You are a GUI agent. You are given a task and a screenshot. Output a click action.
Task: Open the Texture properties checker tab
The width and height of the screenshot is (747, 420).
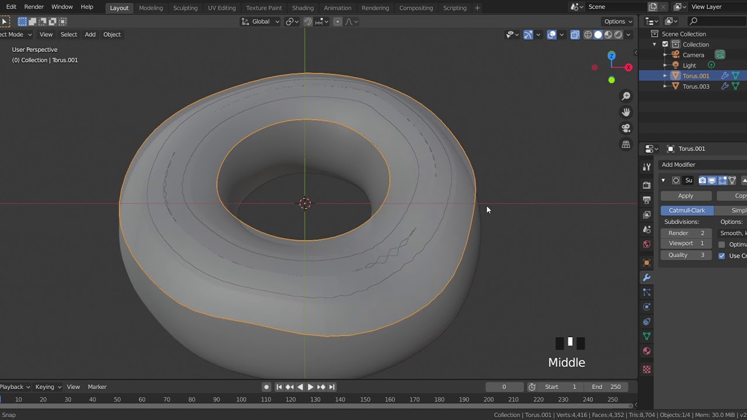(x=647, y=369)
